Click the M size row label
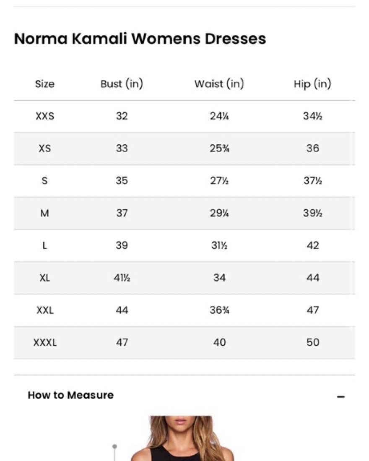The image size is (369, 461). tap(44, 213)
